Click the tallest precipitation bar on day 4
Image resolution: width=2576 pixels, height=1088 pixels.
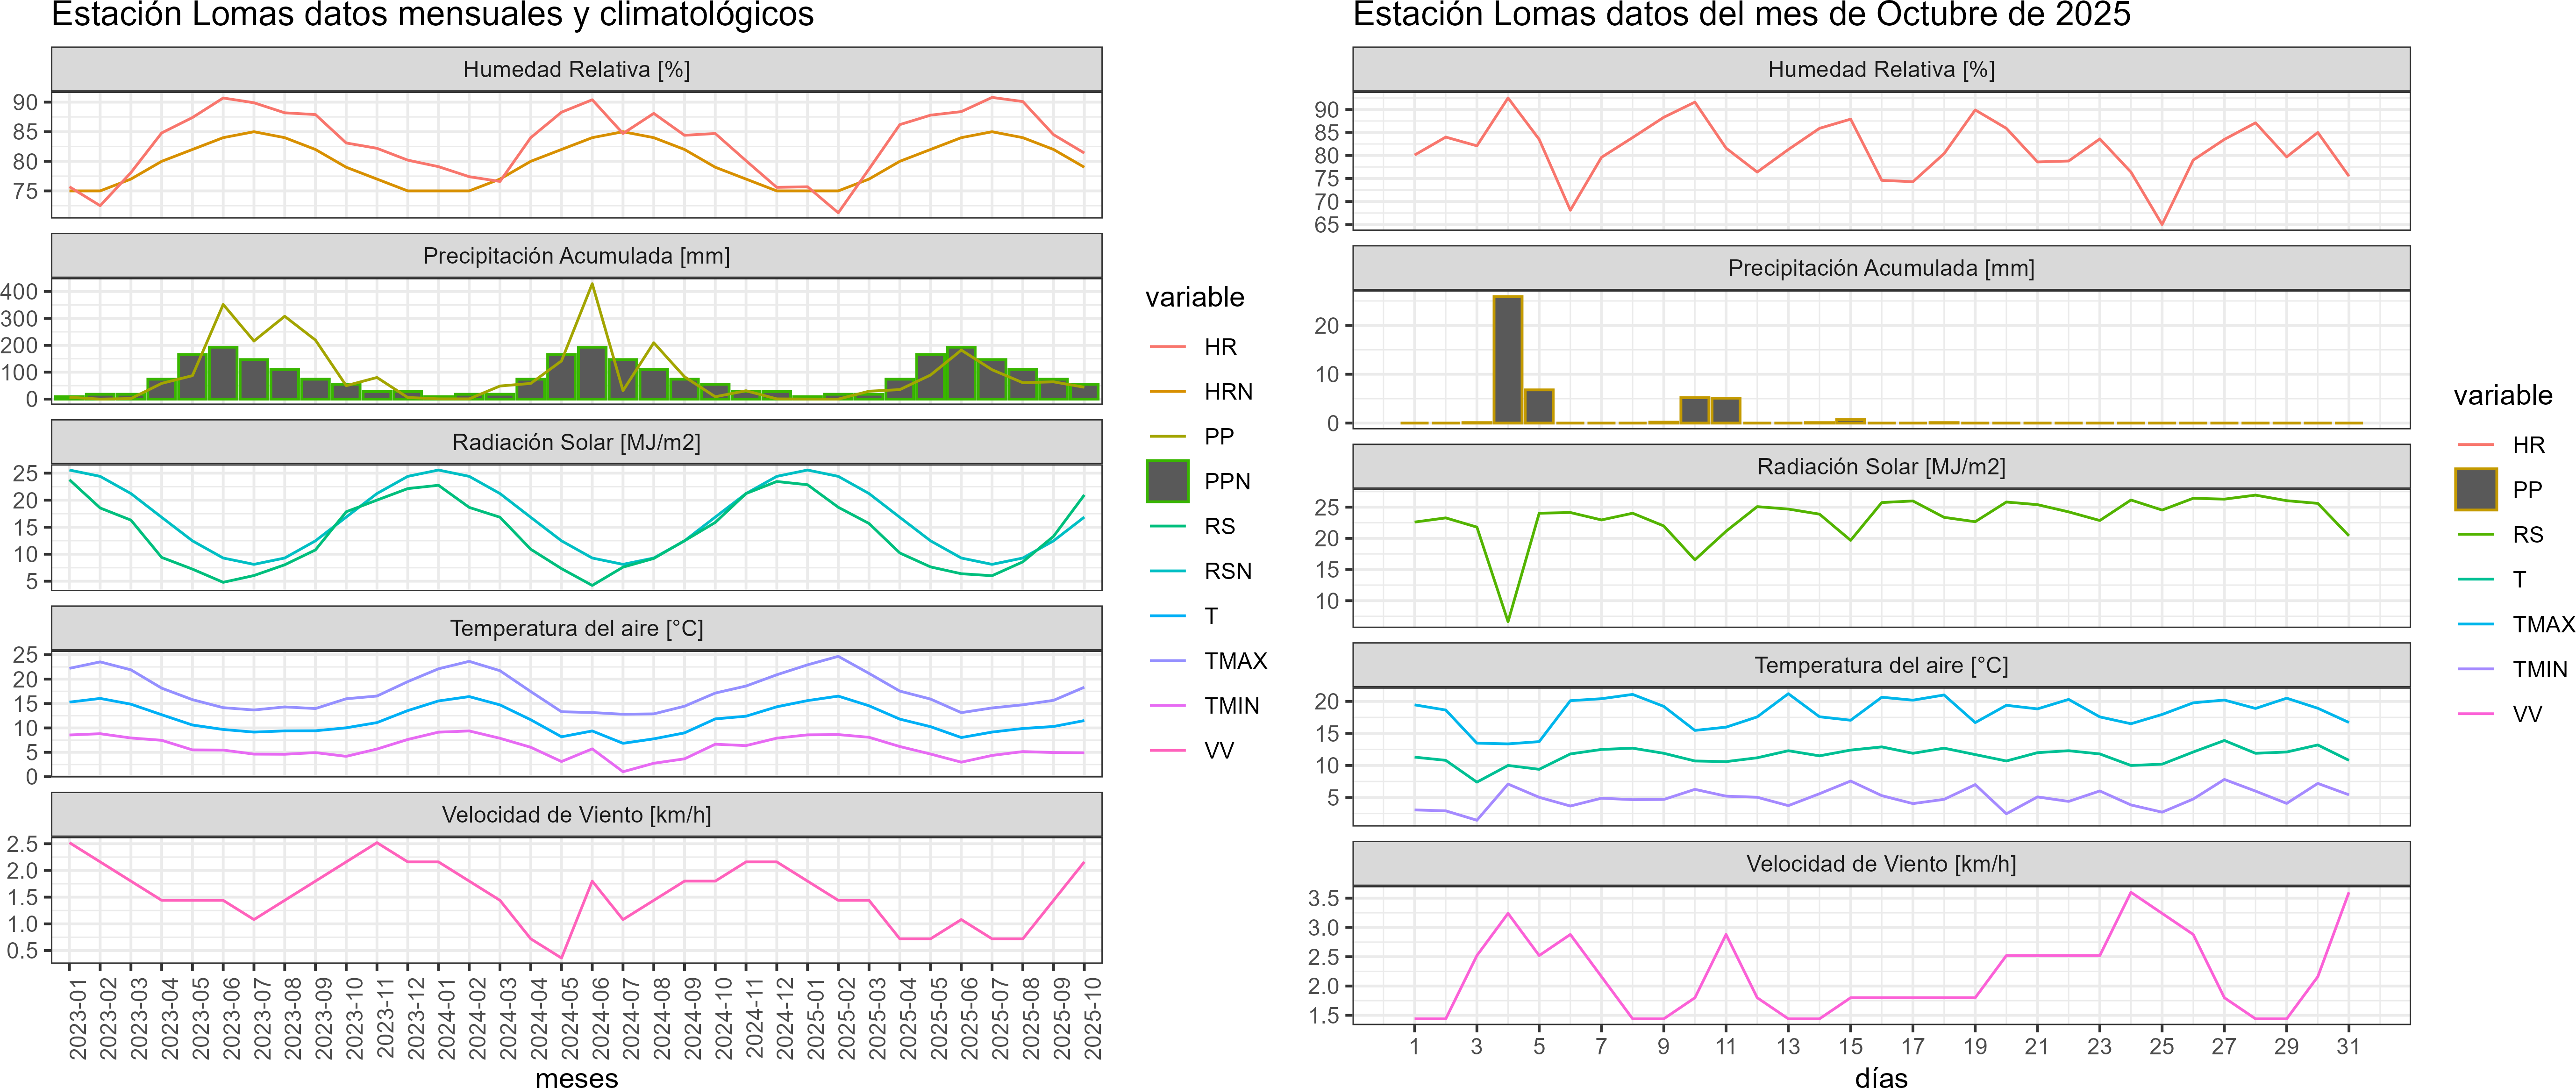click(x=1507, y=360)
